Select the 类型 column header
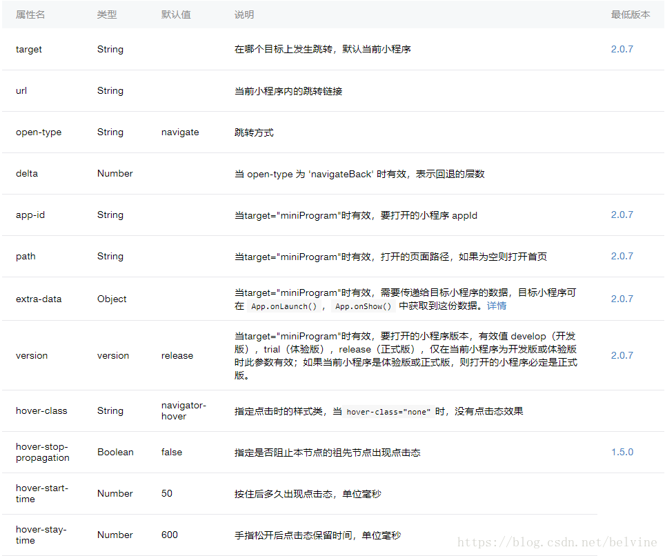The height and width of the screenshot is (556, 665). coord(107,15)
